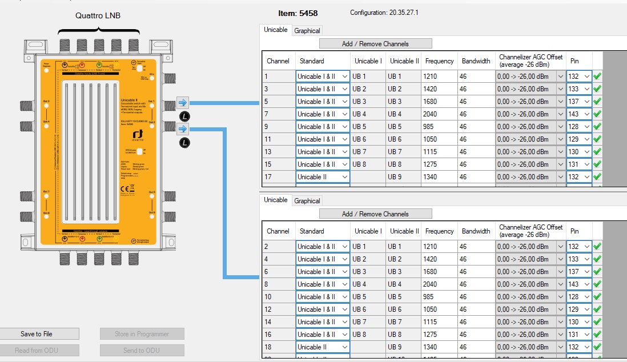Switch to Graphical tab in lower panel
Screen dimensions: 627x362
(x=307, y=201)
